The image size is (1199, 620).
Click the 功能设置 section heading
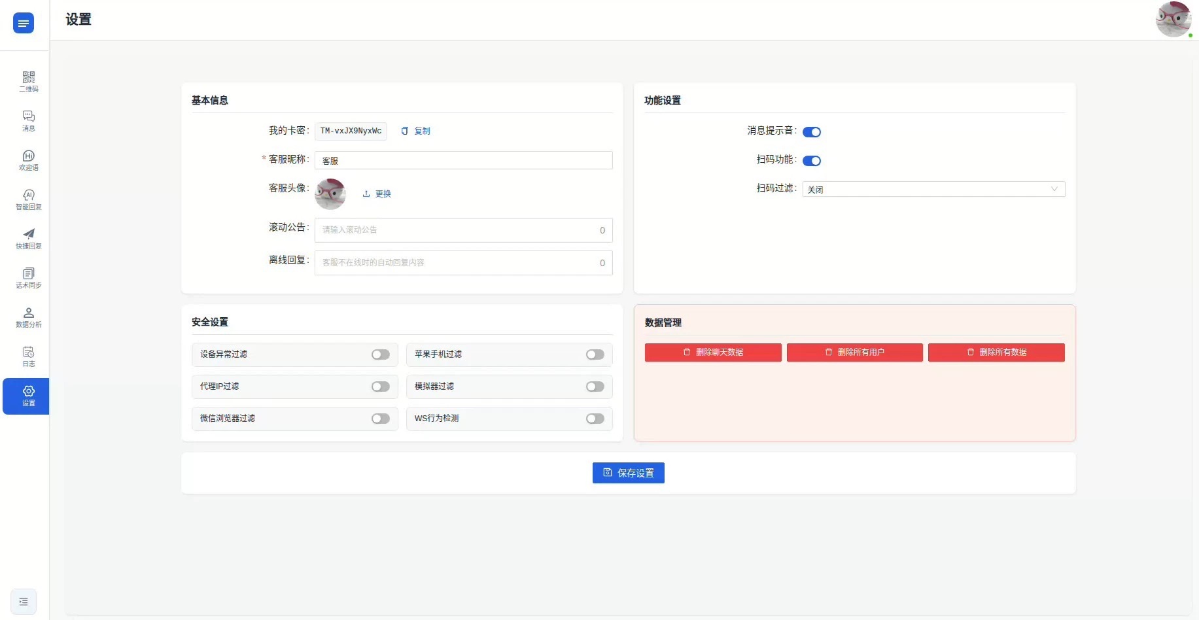pyautogui.click(x=663, y=100)
